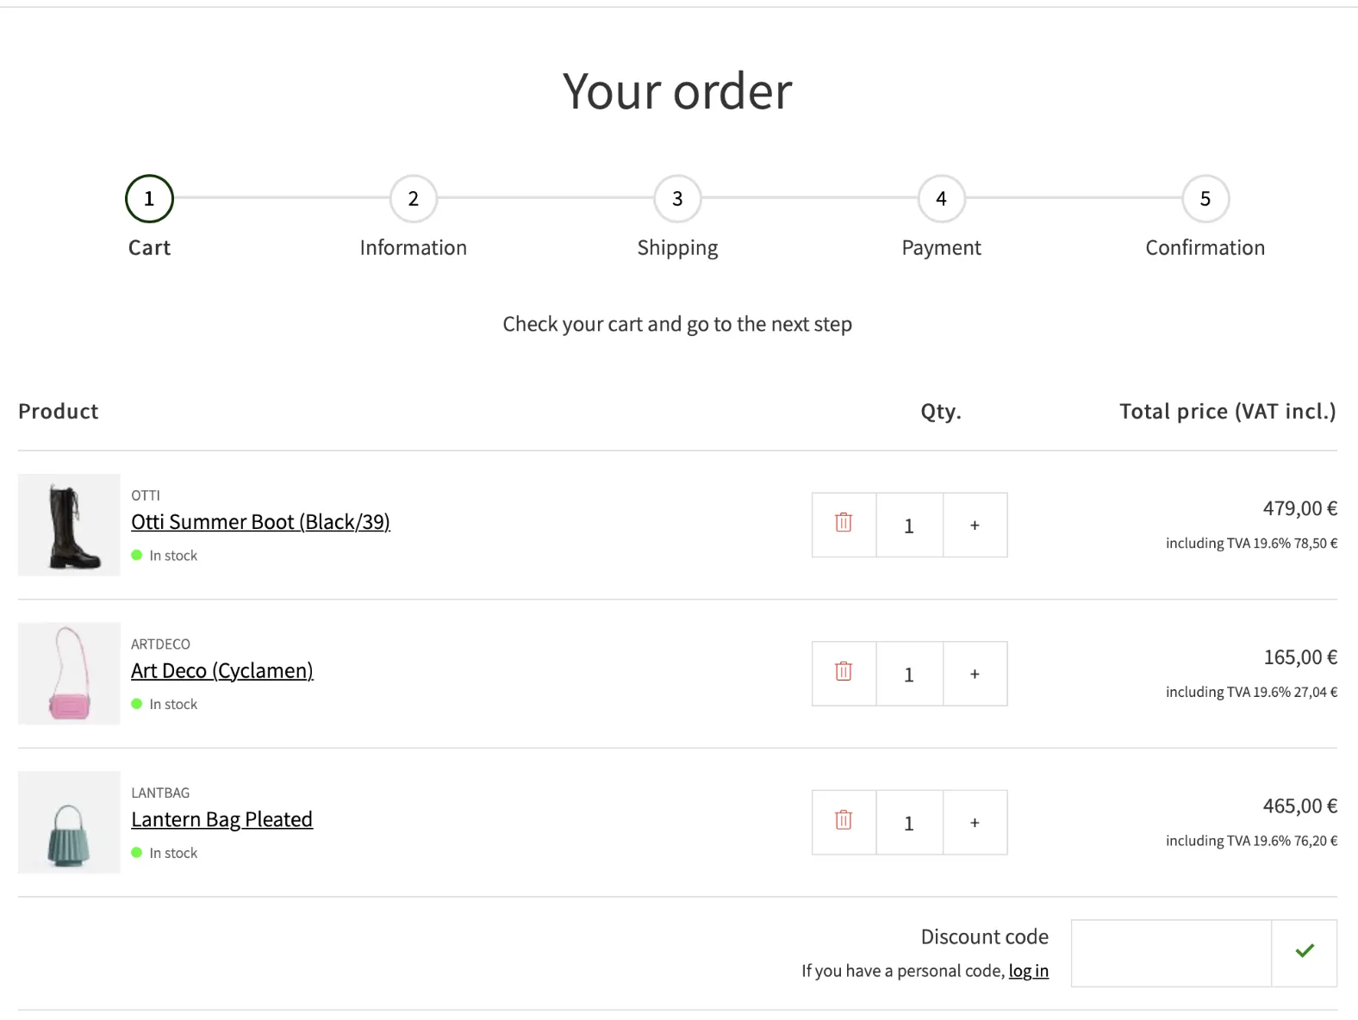Apply discount code with green checkmark
Image resolution: width=1358 pixels, height=1020 pixels.
[1304, 952]
